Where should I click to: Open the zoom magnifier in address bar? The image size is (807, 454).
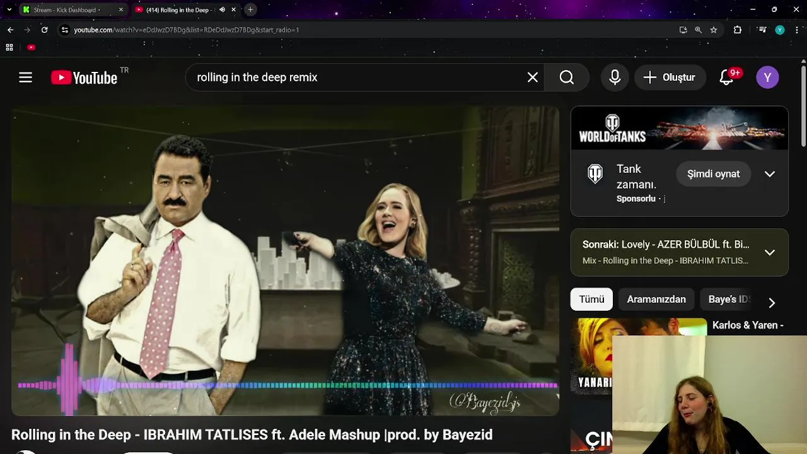[x=698, y=30]
